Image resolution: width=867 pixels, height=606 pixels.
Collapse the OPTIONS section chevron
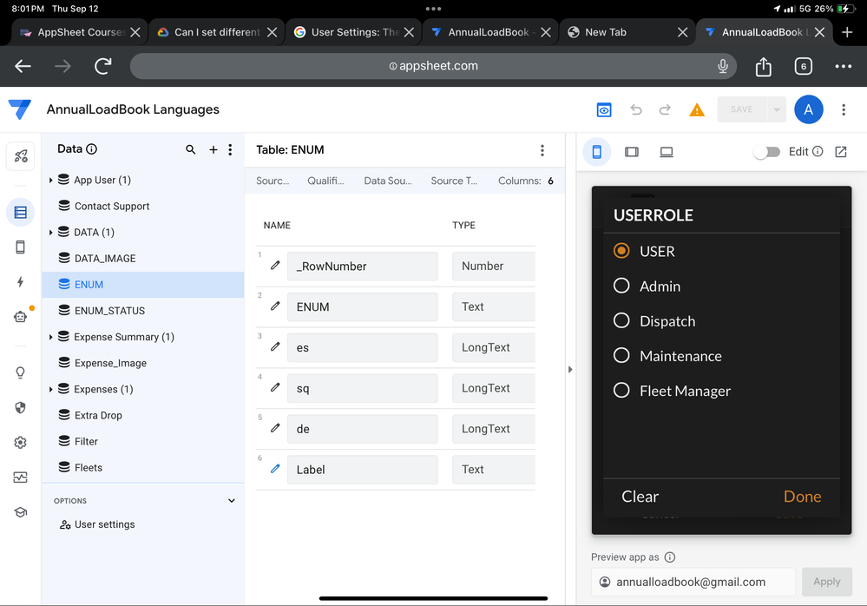click(x=231, y=501)
